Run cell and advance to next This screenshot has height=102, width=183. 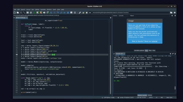coord(41,12)
